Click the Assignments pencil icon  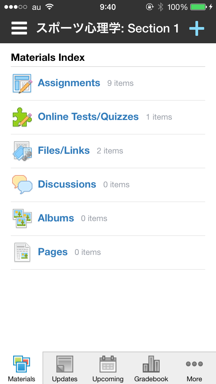[22, 83]
